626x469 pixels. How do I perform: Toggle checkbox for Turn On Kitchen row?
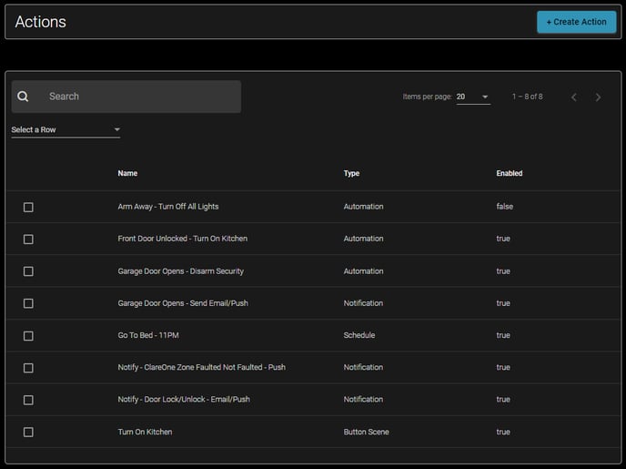(28, 433)
